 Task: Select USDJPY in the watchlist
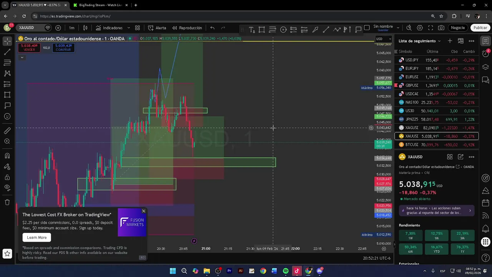click(x=437, y=60)
